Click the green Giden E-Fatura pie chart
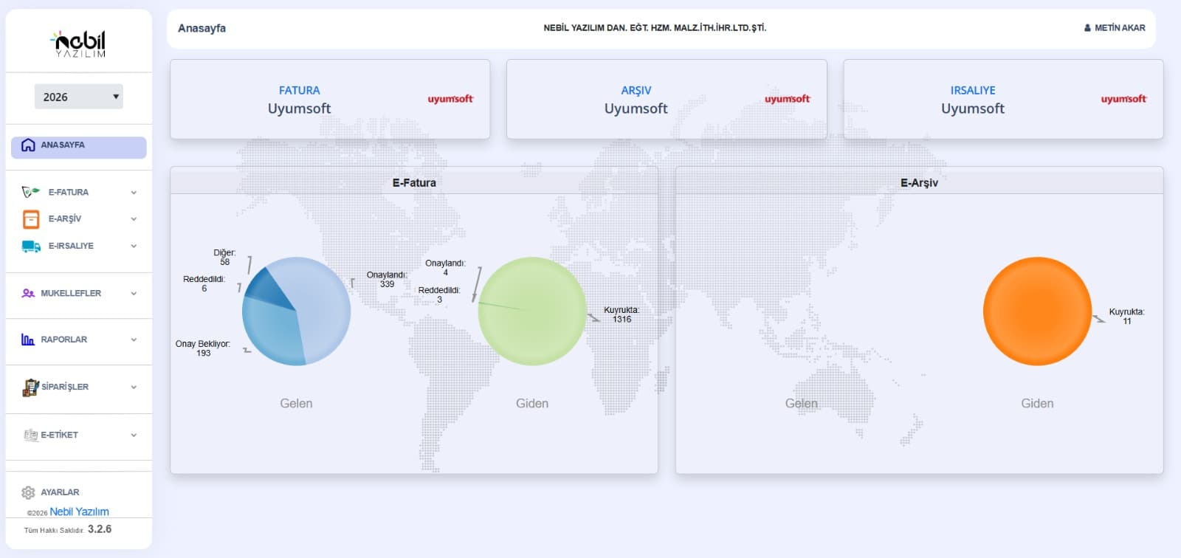The width and height of the screenshot is (1181, 558). pyautogui.click(x=532, y=311)
